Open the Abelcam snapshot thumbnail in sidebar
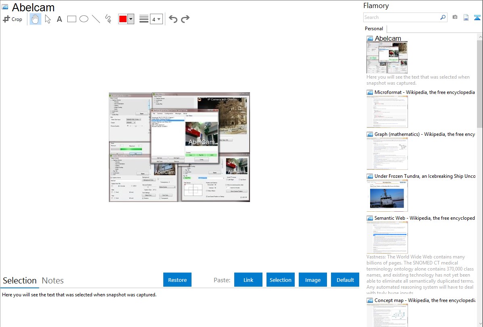 pyautogui.click(x=387, y=58)
